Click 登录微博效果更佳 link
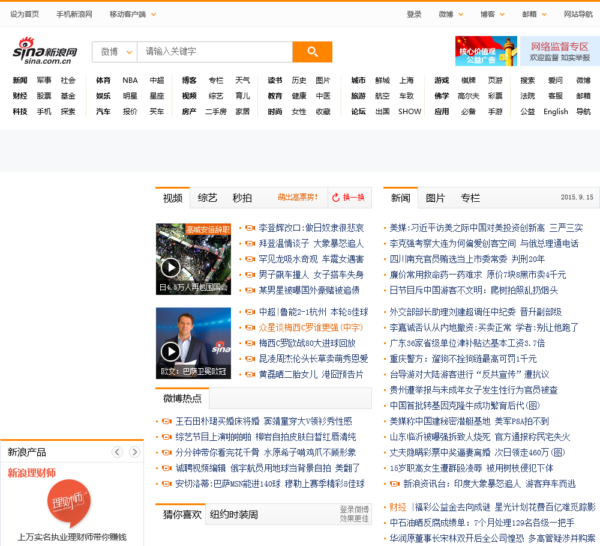 coord(355,514)
